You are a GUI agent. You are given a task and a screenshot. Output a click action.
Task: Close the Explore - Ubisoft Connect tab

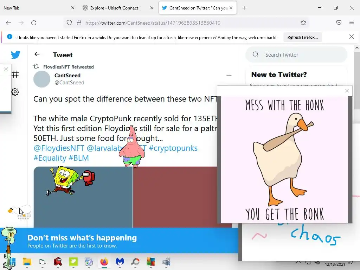(152, 8)
